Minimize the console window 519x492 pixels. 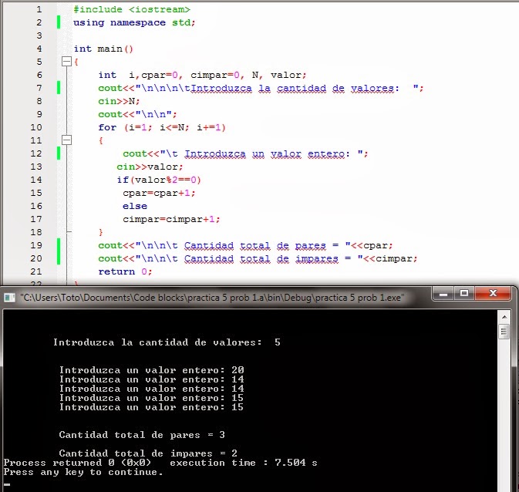click(443, 293)
